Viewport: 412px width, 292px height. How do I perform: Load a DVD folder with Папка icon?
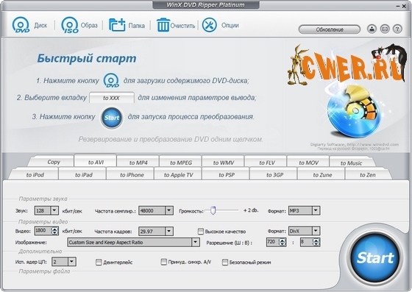click(x=117, y=25)
